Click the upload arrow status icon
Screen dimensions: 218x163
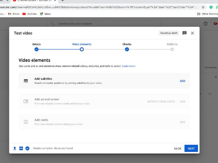(x=15, y=148)
